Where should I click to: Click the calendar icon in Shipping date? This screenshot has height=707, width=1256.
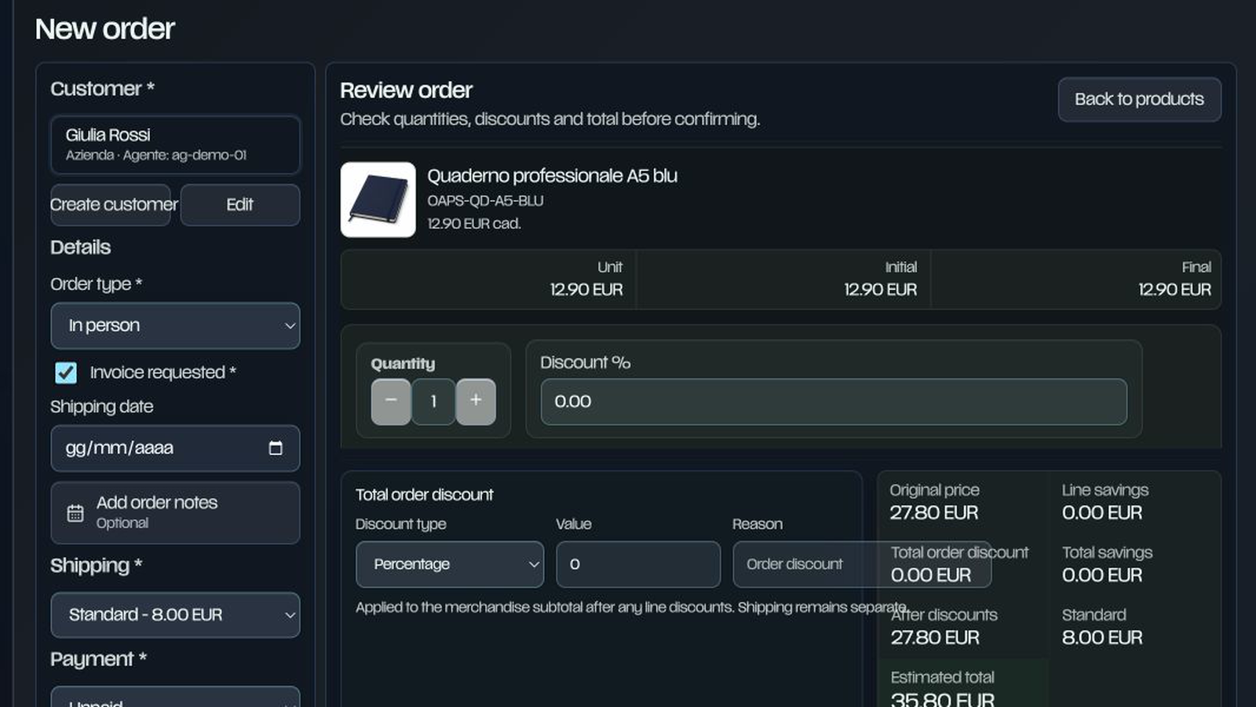click(x=276, y=448)
